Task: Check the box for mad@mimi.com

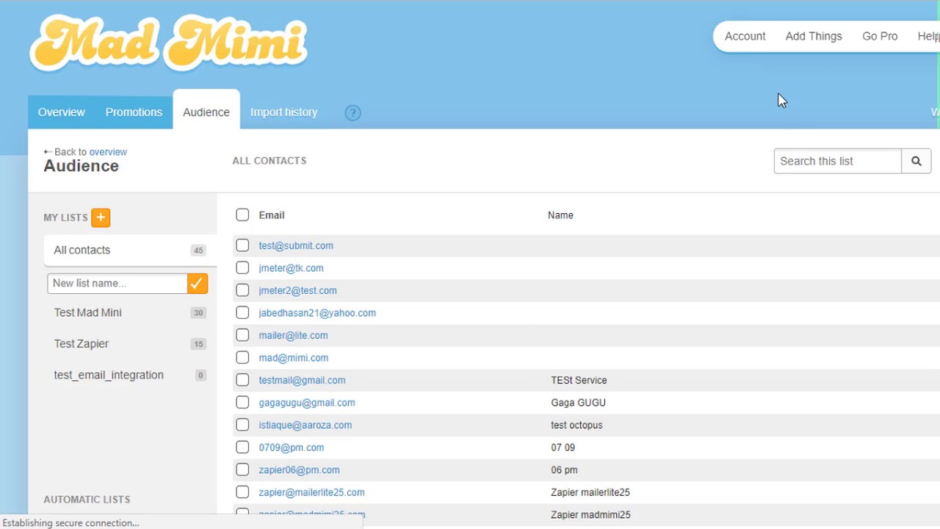Action: 242,357
